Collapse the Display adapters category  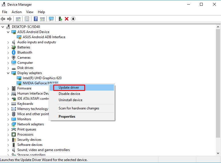click(x=8, y=73)
